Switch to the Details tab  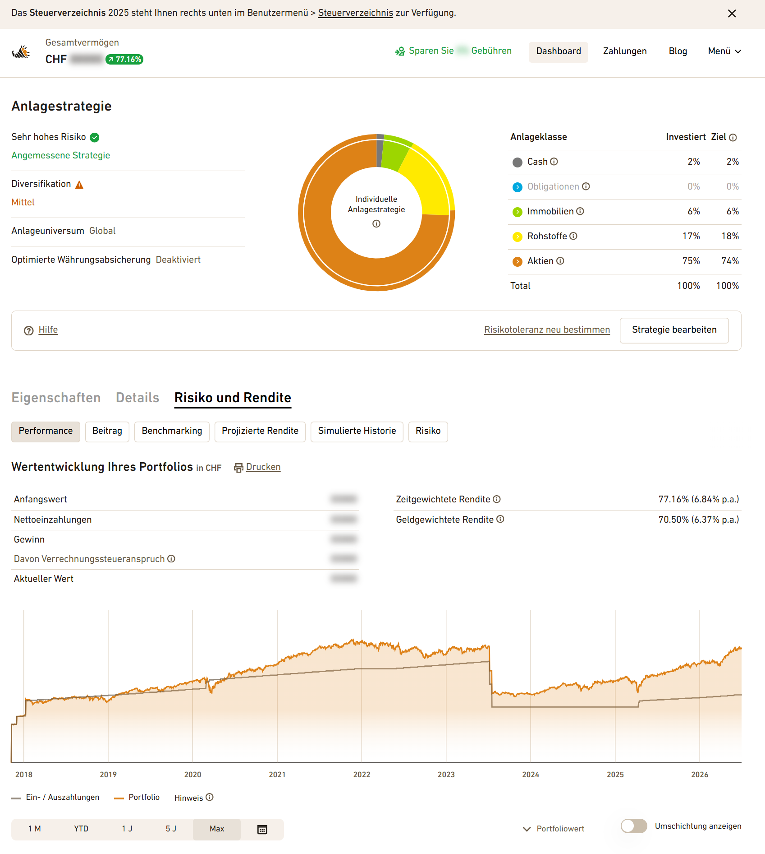tap(137, 398)
